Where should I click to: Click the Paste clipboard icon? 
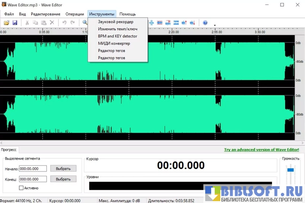coord(44,23)
